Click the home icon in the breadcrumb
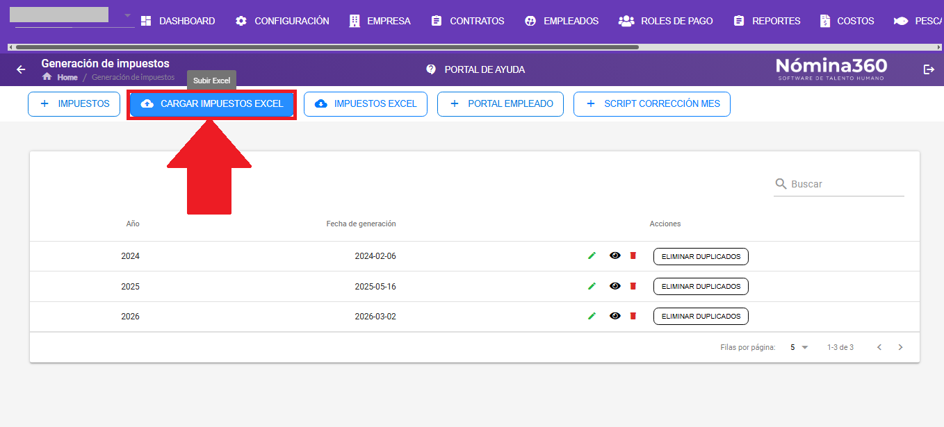944x427 pixels. (47, 76)
